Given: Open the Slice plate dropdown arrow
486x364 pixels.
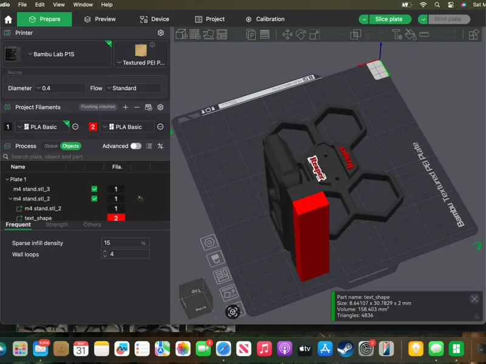Looking at the screenshot, I should pos(364,19).
